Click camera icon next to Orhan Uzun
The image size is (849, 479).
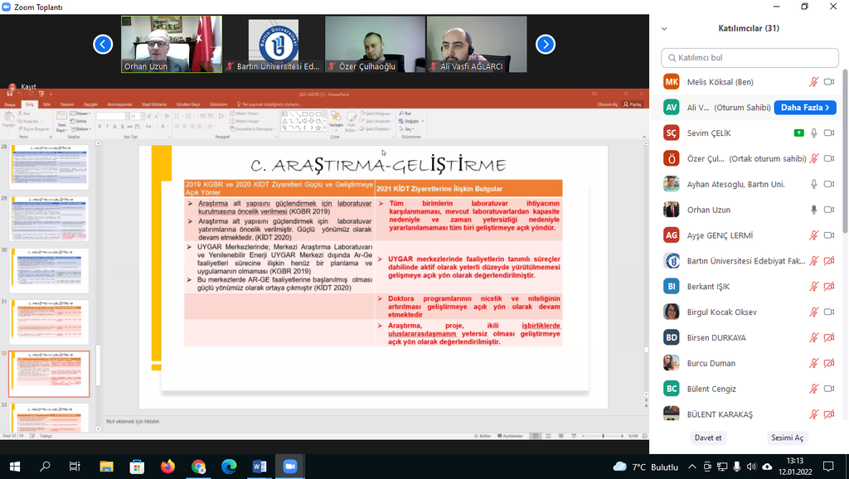pyautogui.click(x=828, y=210)
